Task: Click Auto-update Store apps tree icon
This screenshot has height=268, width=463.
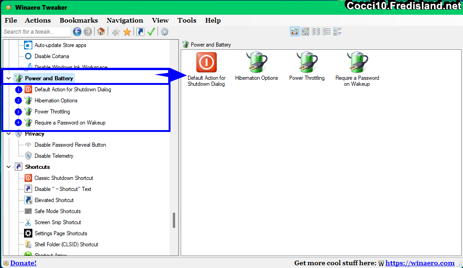Action: [28, 45]
